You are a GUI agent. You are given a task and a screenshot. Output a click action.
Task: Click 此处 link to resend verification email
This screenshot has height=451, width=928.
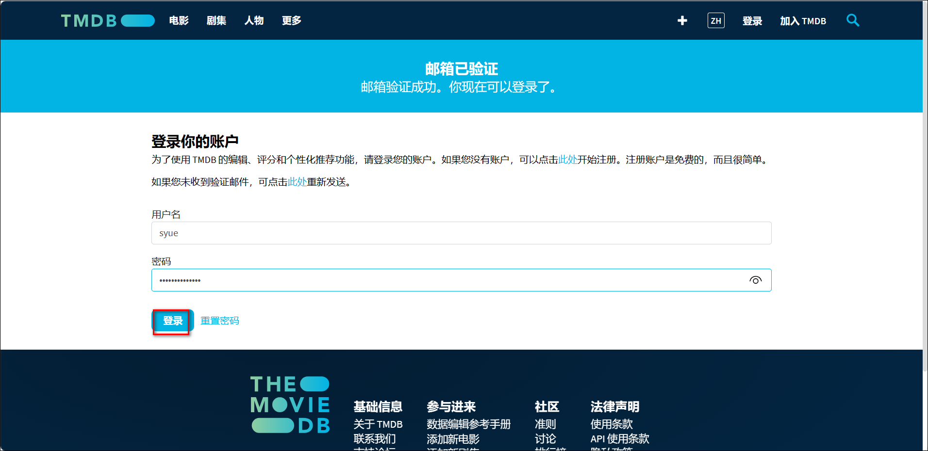297,182
